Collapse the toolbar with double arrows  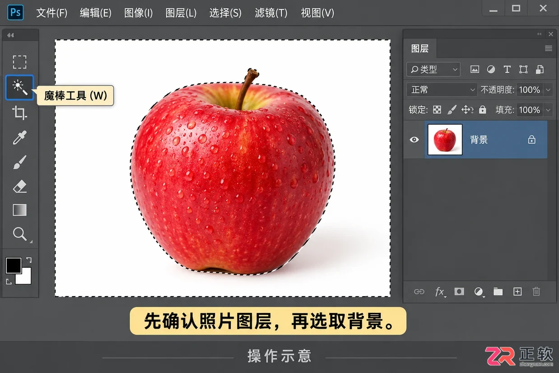(x=10, y=35)
